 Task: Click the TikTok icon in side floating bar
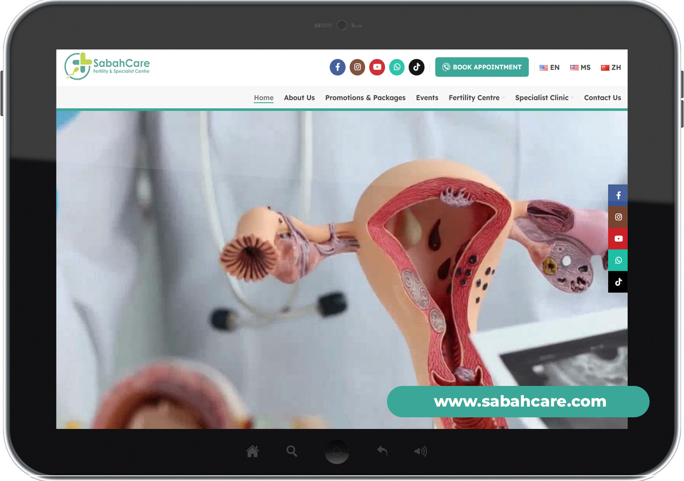(618, 282)
